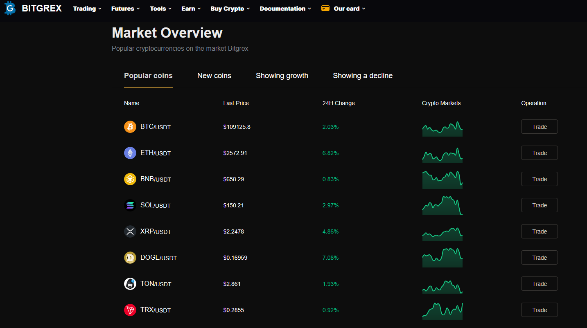Screen dimensions: 587x328
Task: Click the Bitcoin coin icon
Action: pyautogui.click(x=130, y=127)
